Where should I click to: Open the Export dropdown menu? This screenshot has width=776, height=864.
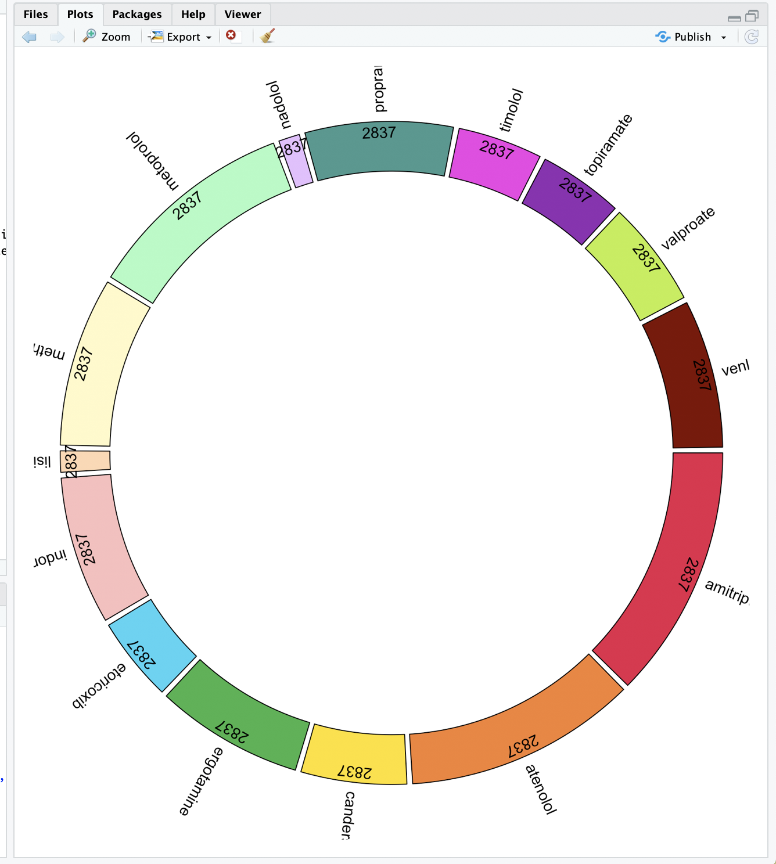point(209,37)
